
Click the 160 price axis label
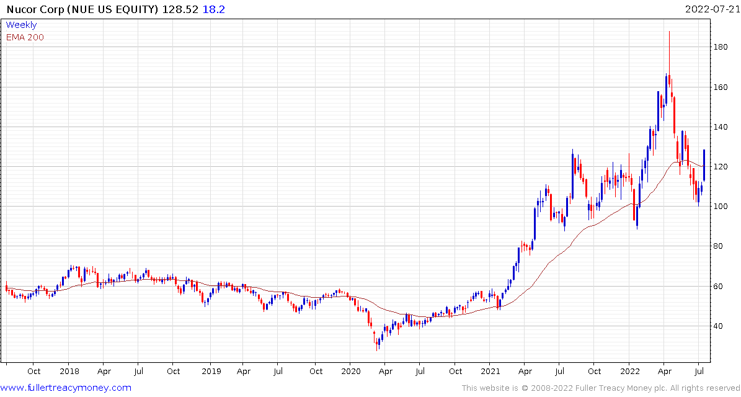click(x=721, y=87)
